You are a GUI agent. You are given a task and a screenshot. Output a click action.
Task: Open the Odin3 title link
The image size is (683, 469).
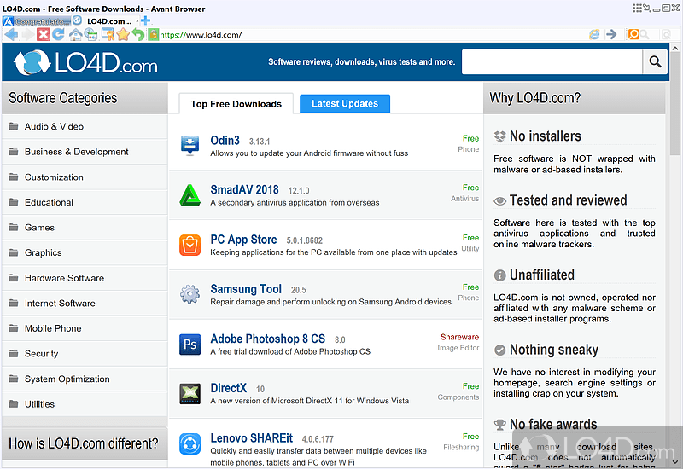point(225,141)
